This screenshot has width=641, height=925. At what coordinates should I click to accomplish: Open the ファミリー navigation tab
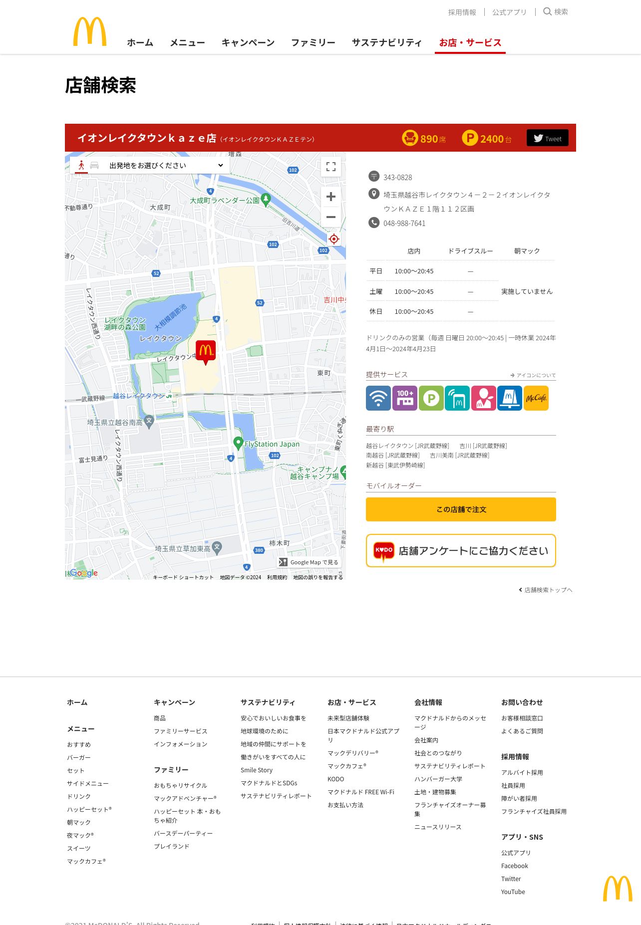point(314,42)
